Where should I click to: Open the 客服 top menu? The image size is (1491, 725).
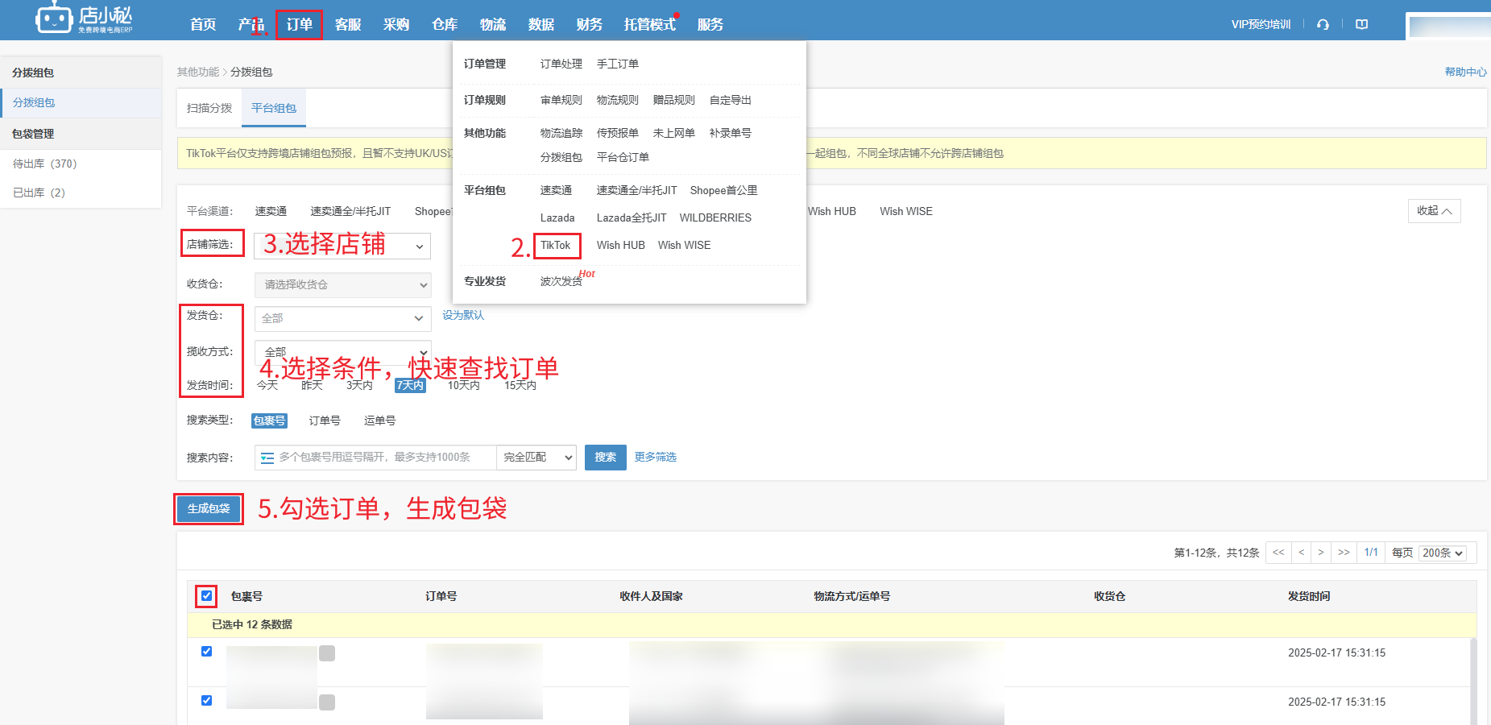pos(348,24)
